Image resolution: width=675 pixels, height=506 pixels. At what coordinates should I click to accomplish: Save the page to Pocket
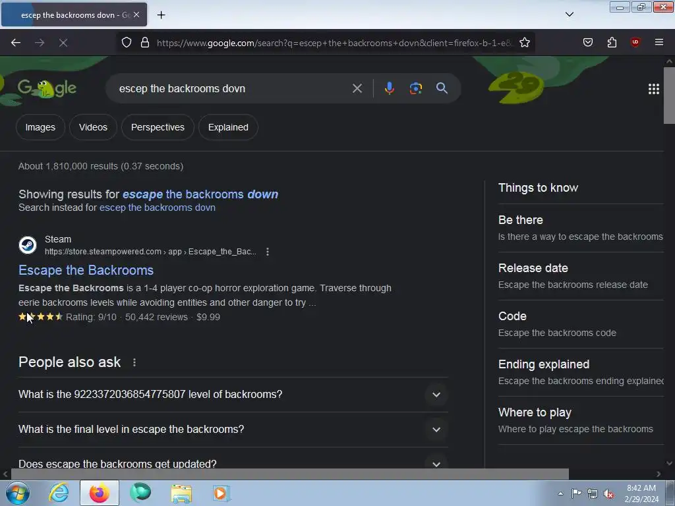[x=587, y=42]
